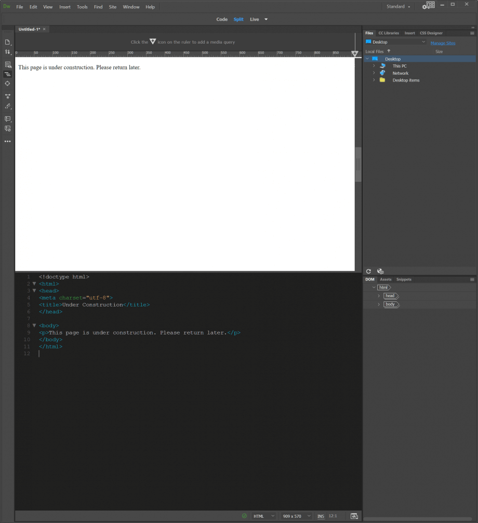Open toolbar customization via the ellipsis icon
The image size is (478, 523).
pos(8,141)
